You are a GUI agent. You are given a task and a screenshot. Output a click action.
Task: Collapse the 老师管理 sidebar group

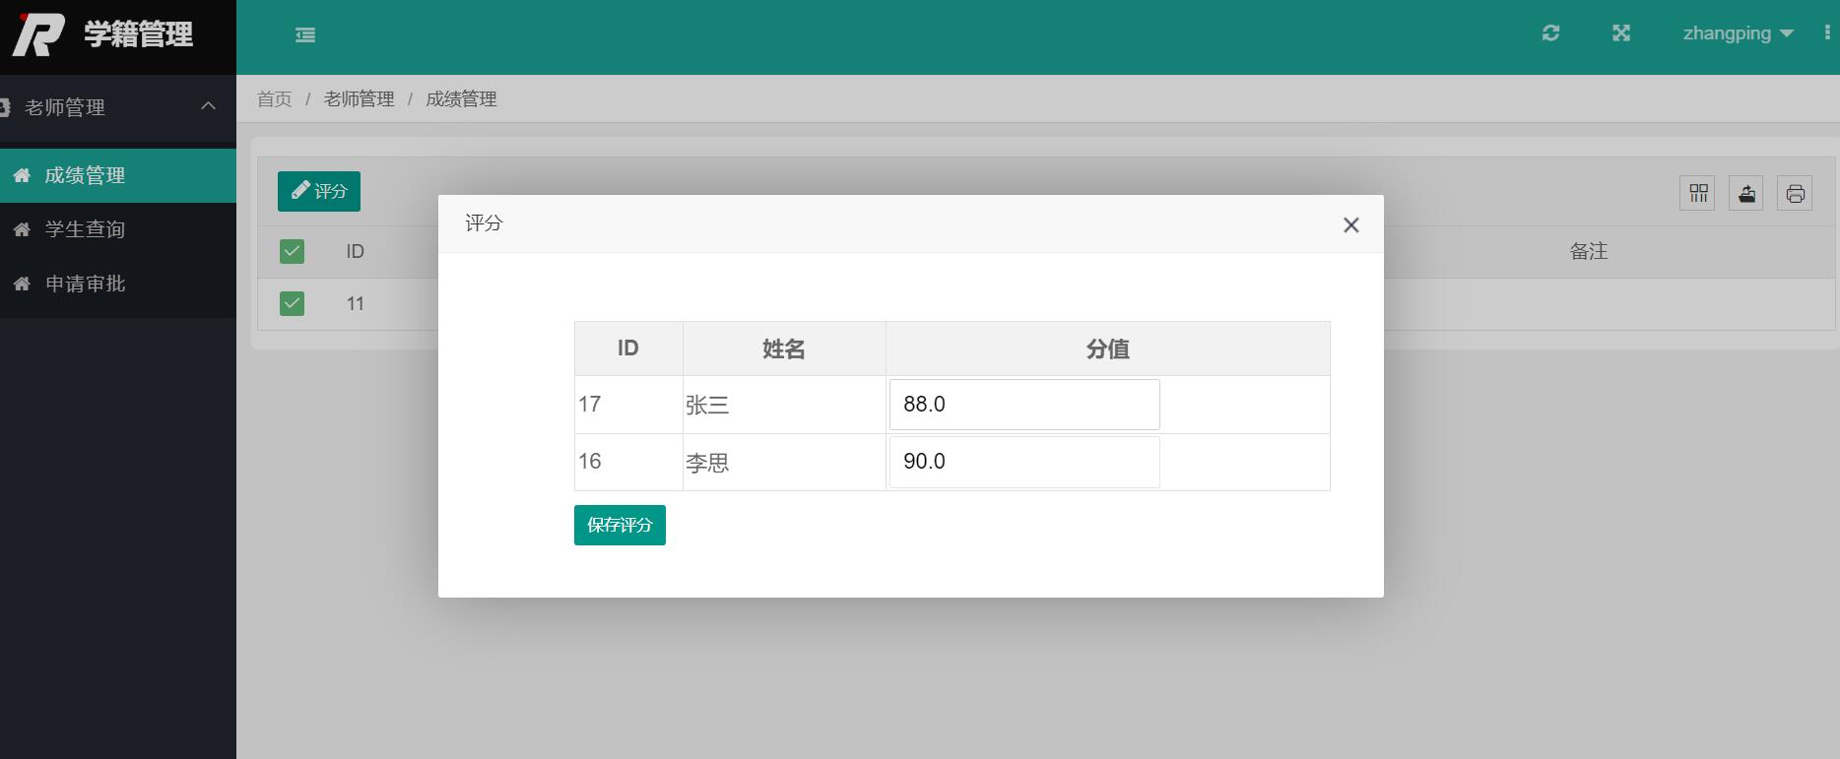click(118, 107)
